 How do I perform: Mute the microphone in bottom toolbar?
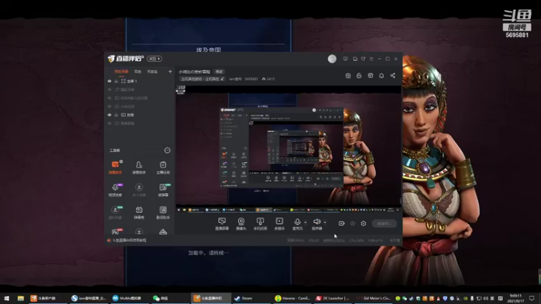pyautogui.click(x=298, y=224)
